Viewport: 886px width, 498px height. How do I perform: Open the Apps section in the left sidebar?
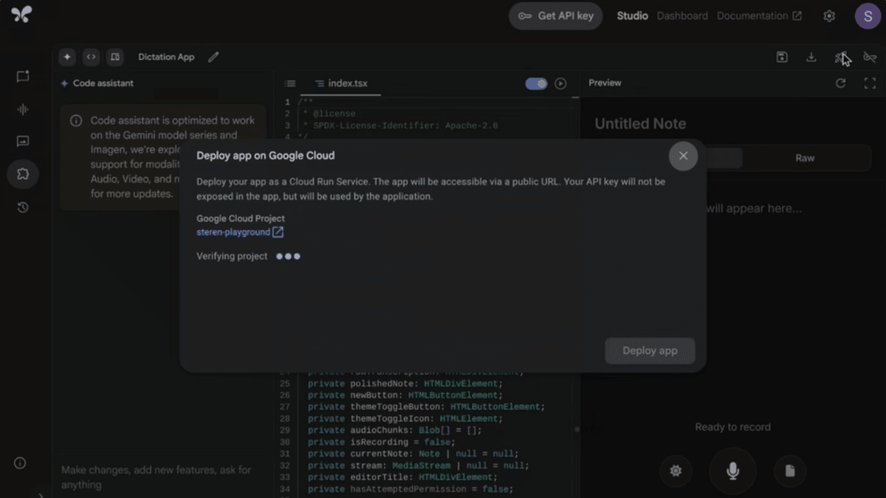point(22,174)
